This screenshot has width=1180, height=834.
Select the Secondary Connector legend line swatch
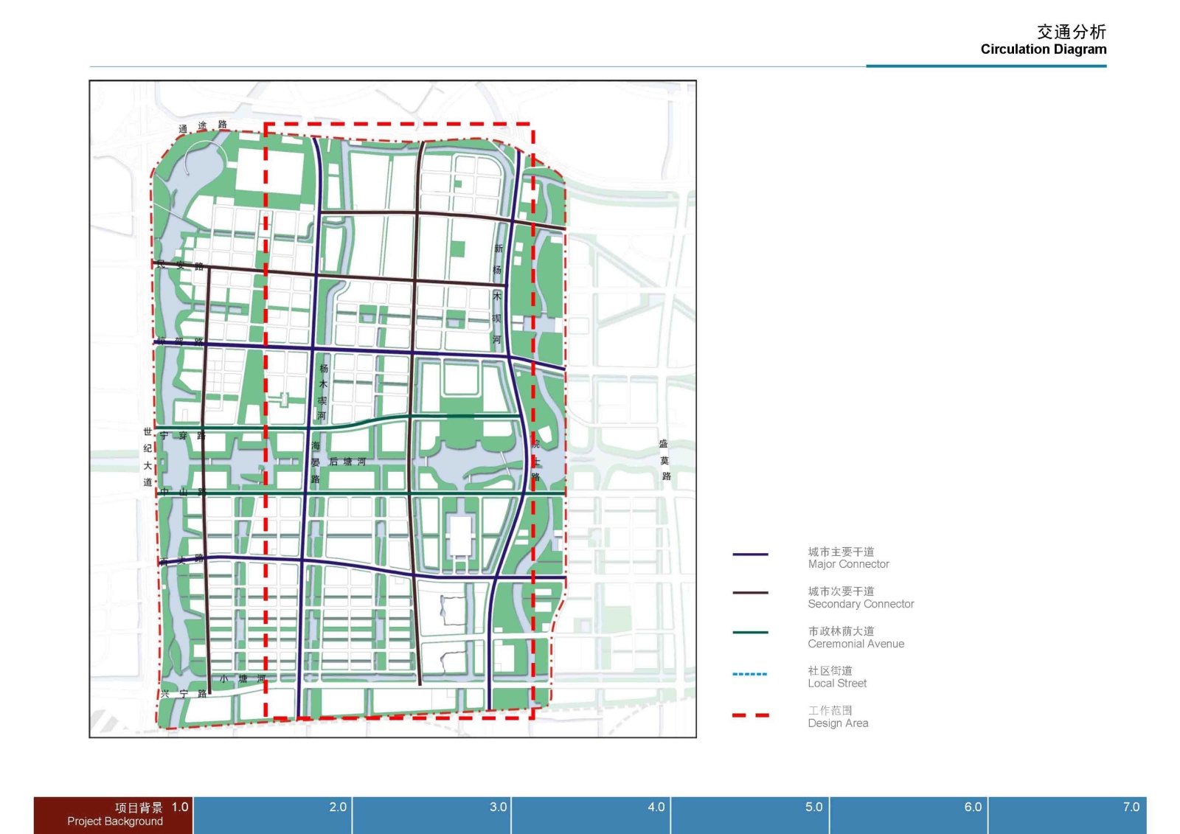pyautogui.click(x=750, y=592)
